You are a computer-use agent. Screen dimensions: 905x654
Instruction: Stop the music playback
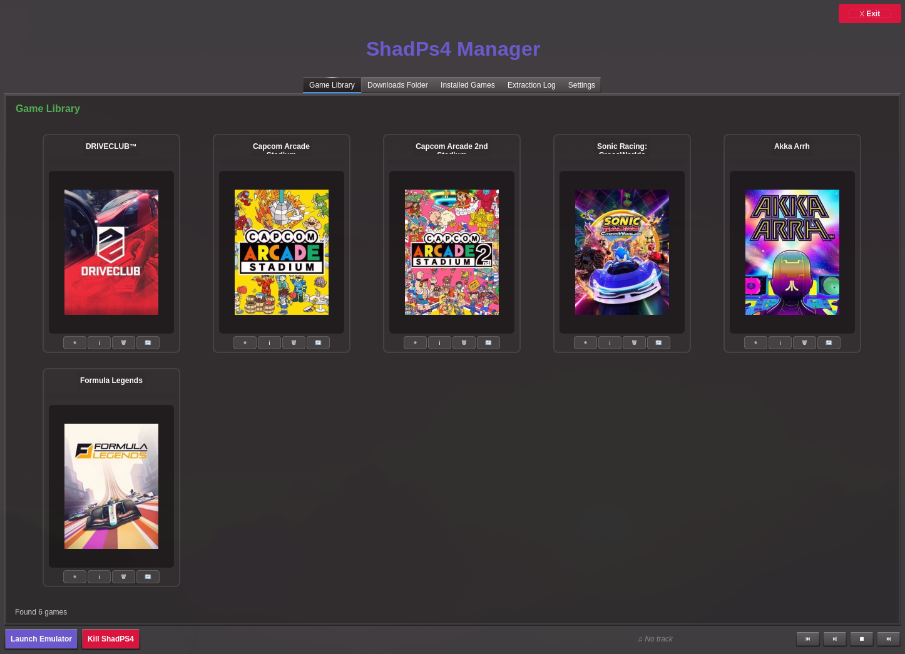[x=861, y=639]
